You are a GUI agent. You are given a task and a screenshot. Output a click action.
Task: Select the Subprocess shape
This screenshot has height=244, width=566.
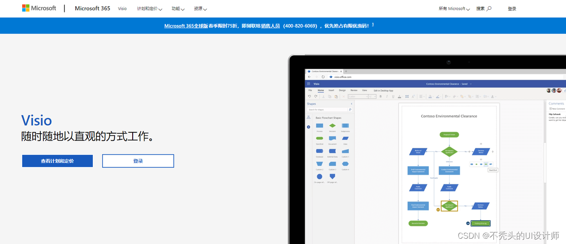point(345,126)
